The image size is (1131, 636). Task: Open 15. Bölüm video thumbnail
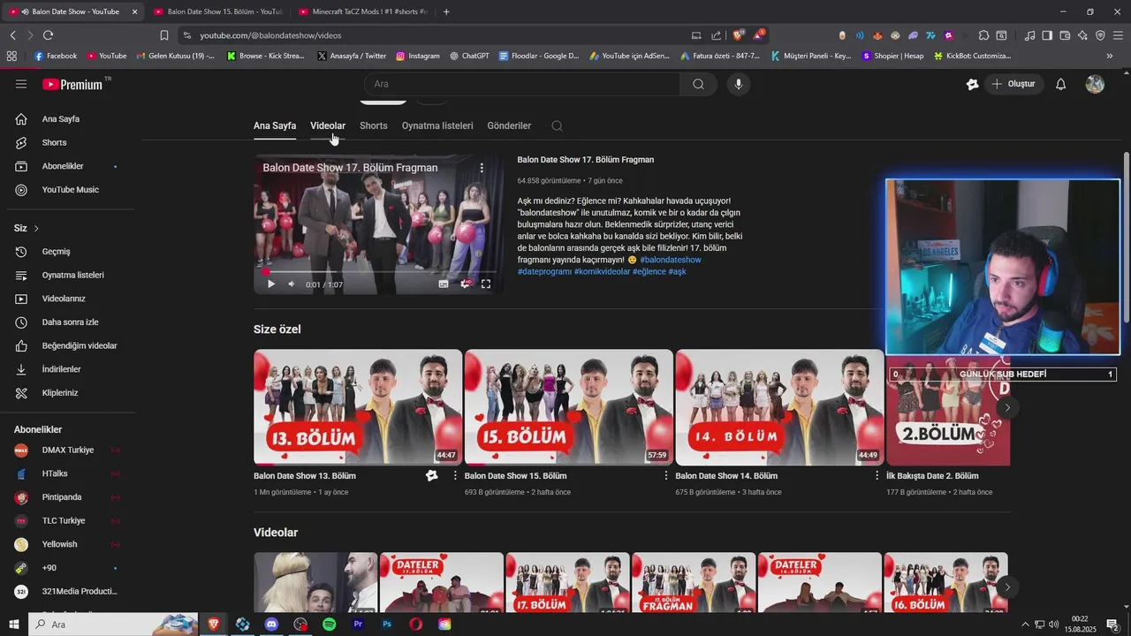569,407
